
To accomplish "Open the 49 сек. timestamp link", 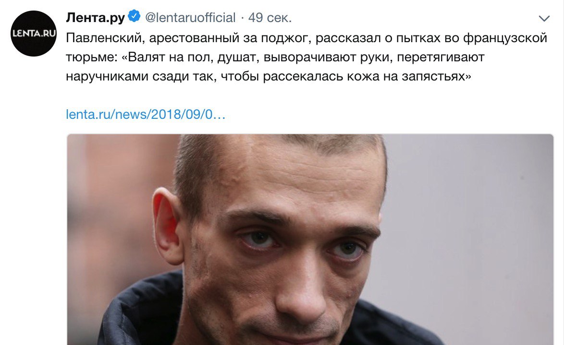I will click(x=270, y=17).
